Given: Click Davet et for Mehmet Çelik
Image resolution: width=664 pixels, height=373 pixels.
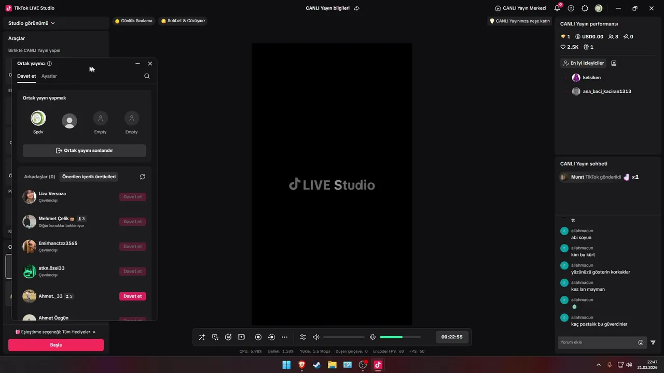Looking at the screenshot, I should [132, 222].
